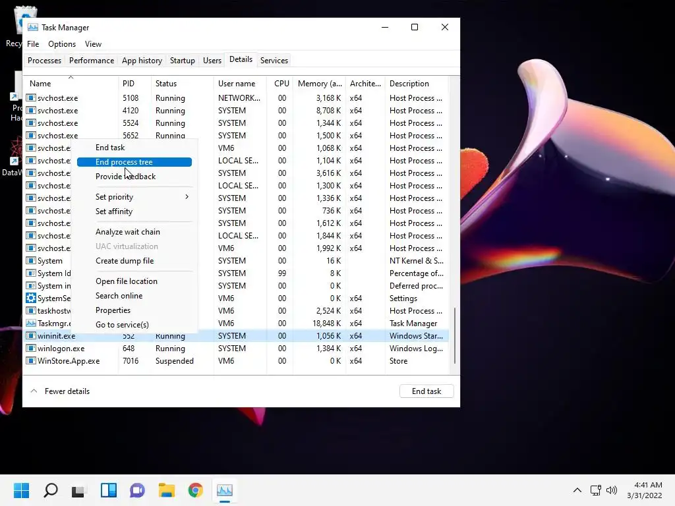This screenshot has width=675, height=506.
Task: Launch Google Chrome from the taskbar
Action: 195,490
